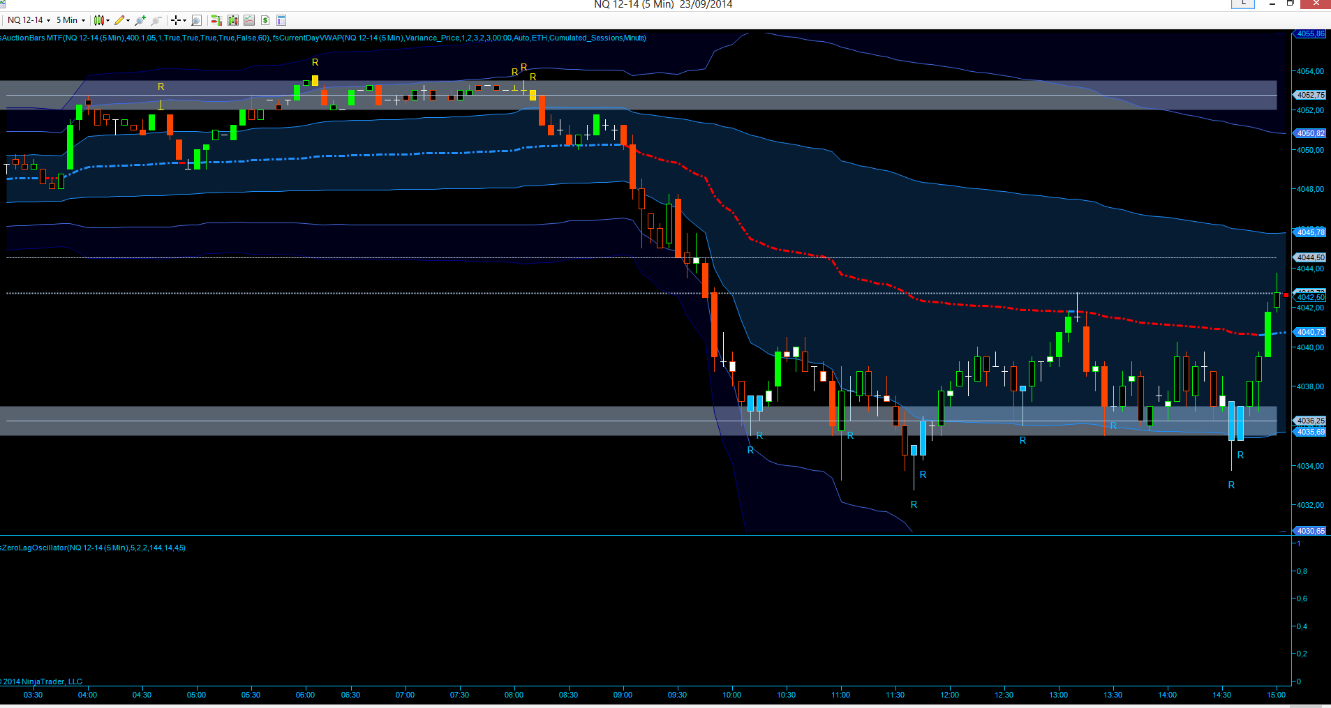Screen dimensions: 1331x708
Task: Click the L link button in the title bar
Action: pos(1243,3)
